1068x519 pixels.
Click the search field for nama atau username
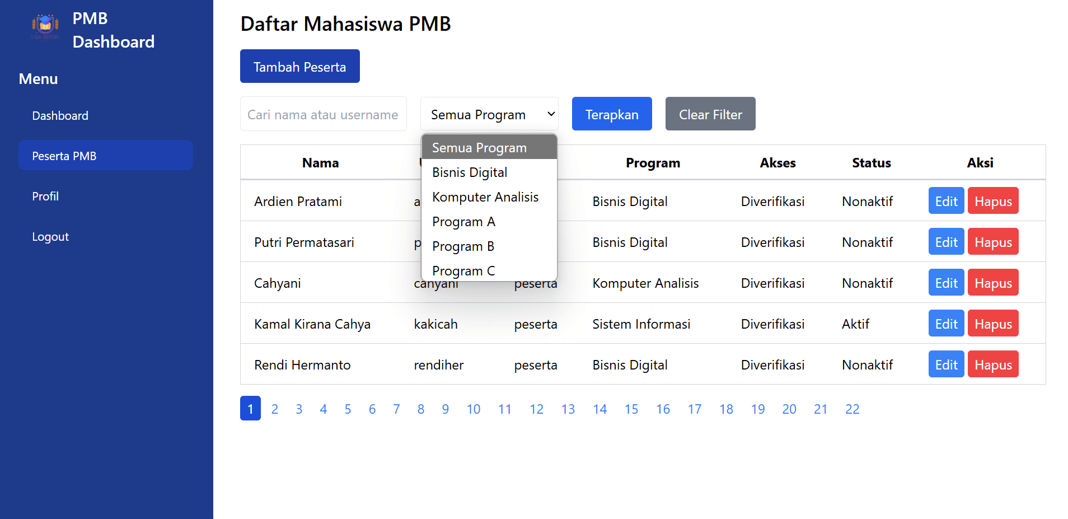pyautogui.click(x=323, y=114)
